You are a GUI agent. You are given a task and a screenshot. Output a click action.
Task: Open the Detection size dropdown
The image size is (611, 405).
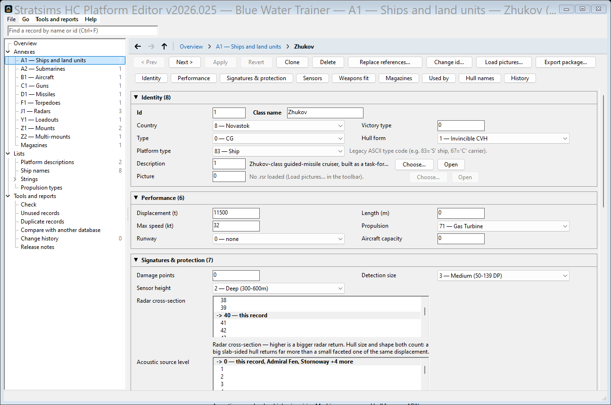(x=504, y=276)
